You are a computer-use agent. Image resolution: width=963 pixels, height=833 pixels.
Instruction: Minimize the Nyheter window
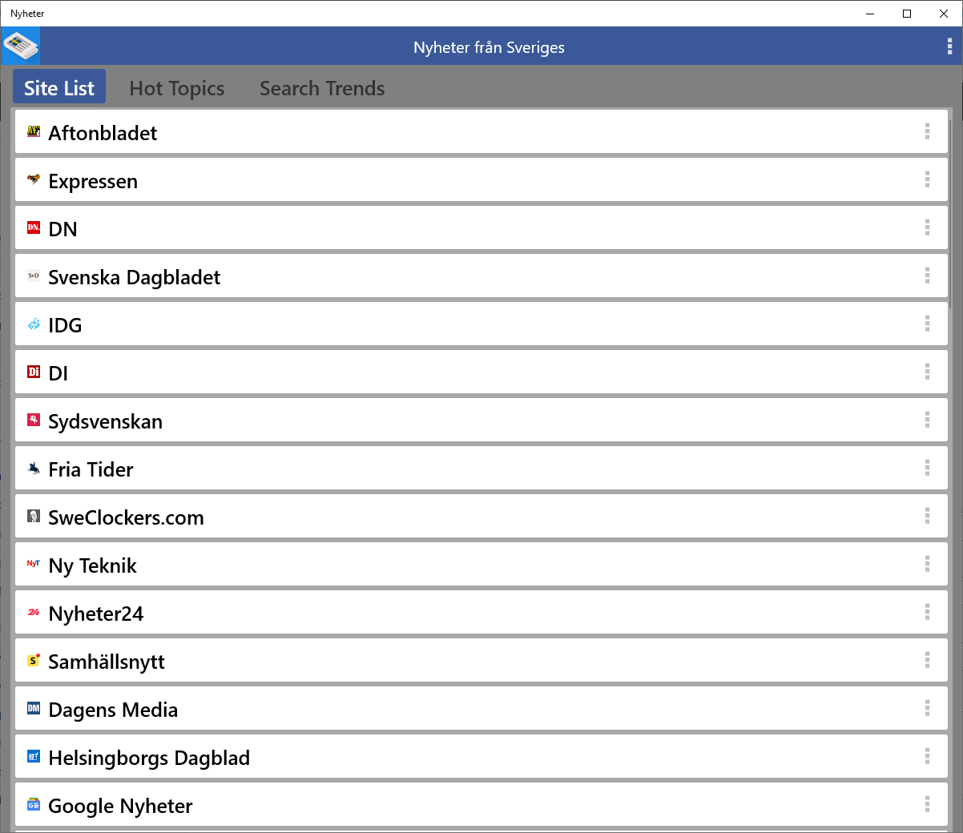[x=870, y=14]
